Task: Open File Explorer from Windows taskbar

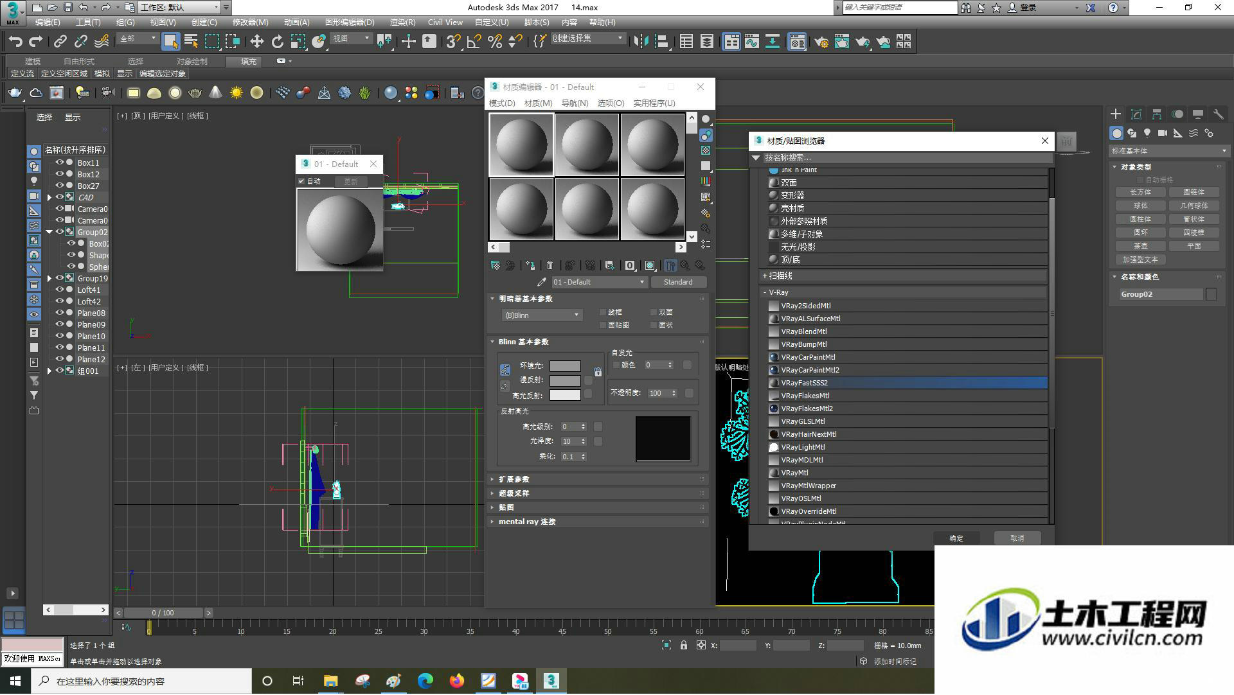Action: 330,681
